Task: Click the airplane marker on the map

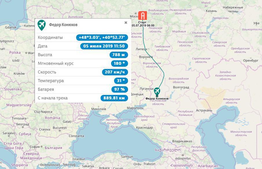Action: 157,91
